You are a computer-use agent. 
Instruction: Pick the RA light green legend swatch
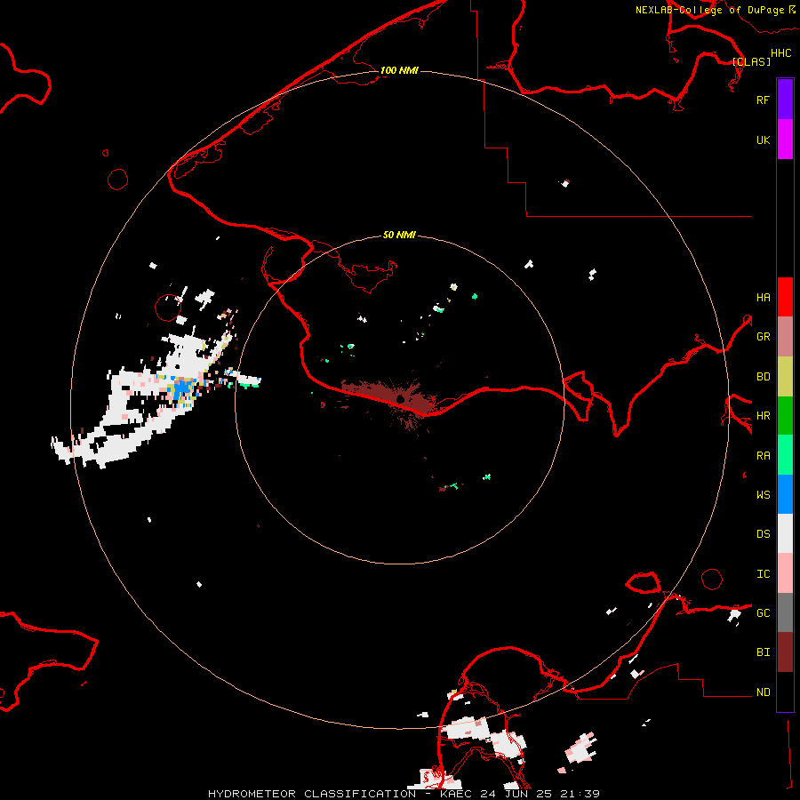pyautogui.click(x=785, y=455)
